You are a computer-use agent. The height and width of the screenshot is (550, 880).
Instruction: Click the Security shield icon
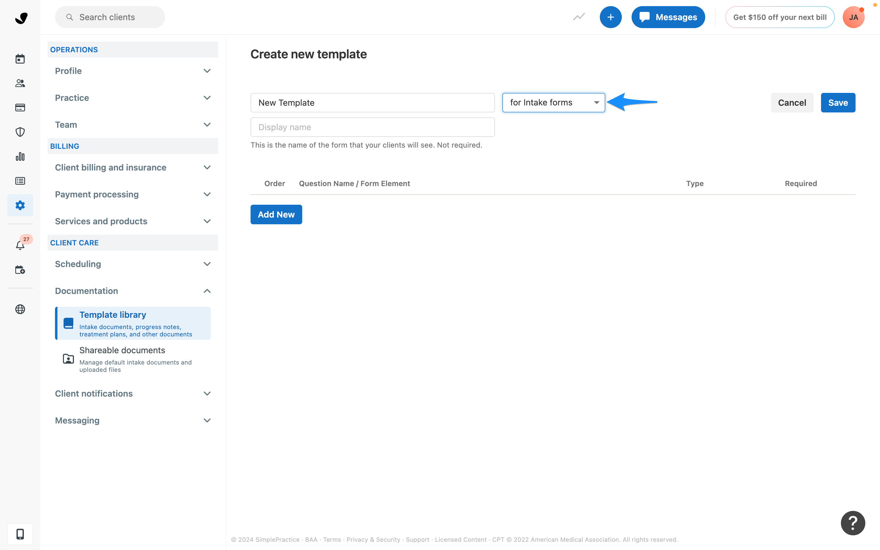[x=20, y=132]
